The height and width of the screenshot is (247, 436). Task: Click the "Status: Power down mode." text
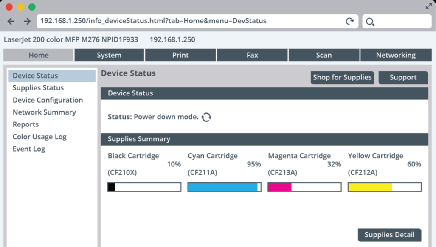(153, 117)
